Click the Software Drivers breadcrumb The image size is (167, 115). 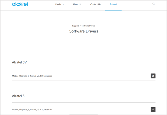click(x=89, y=26)
